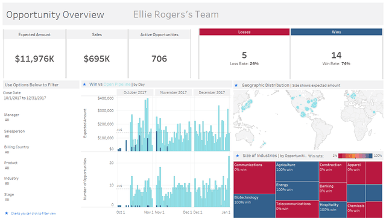Screen dimensions: 386x222
Task: Click the Open Pipeline link in chart title
Action: [x=117, y=84]
